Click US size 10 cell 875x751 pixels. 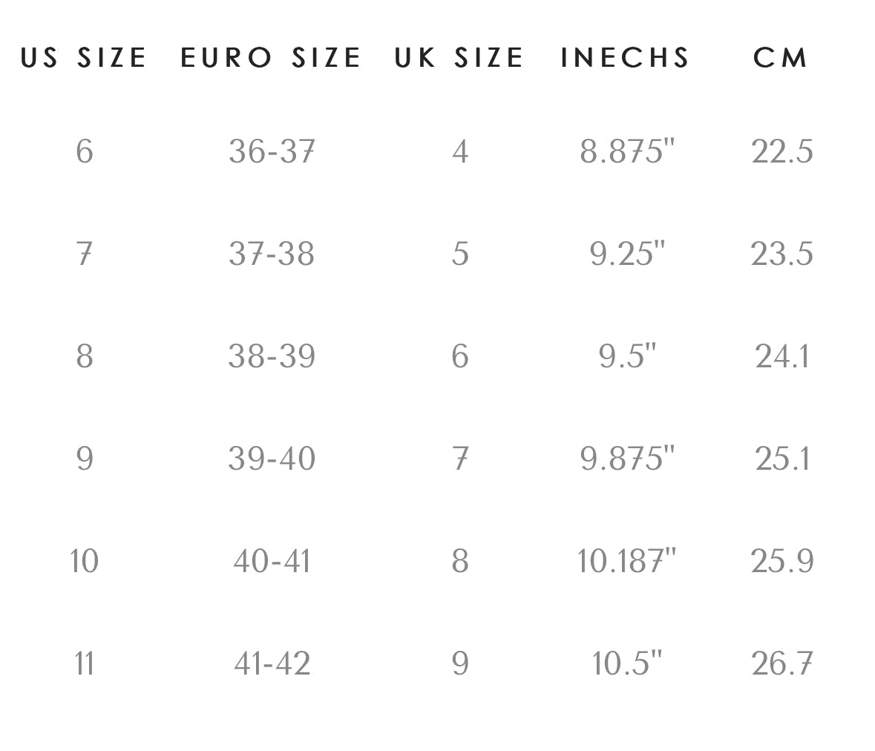pos(84,562)
